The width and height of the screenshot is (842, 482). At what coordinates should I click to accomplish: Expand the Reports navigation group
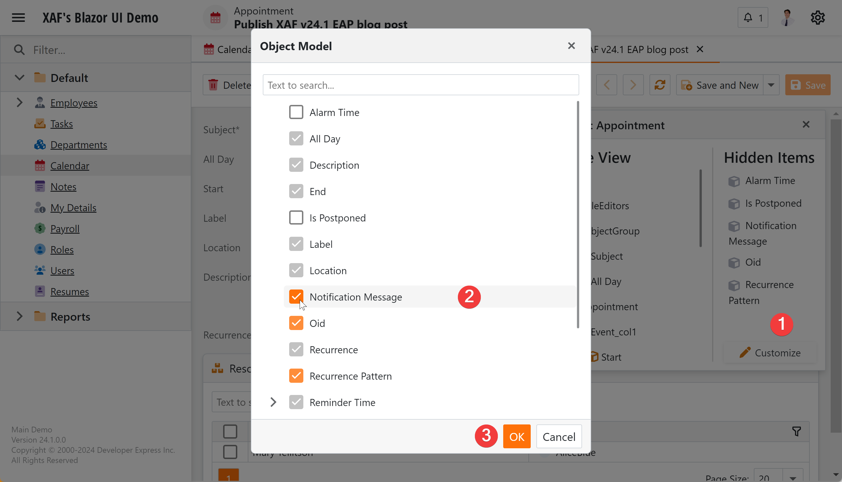[19, 316]
